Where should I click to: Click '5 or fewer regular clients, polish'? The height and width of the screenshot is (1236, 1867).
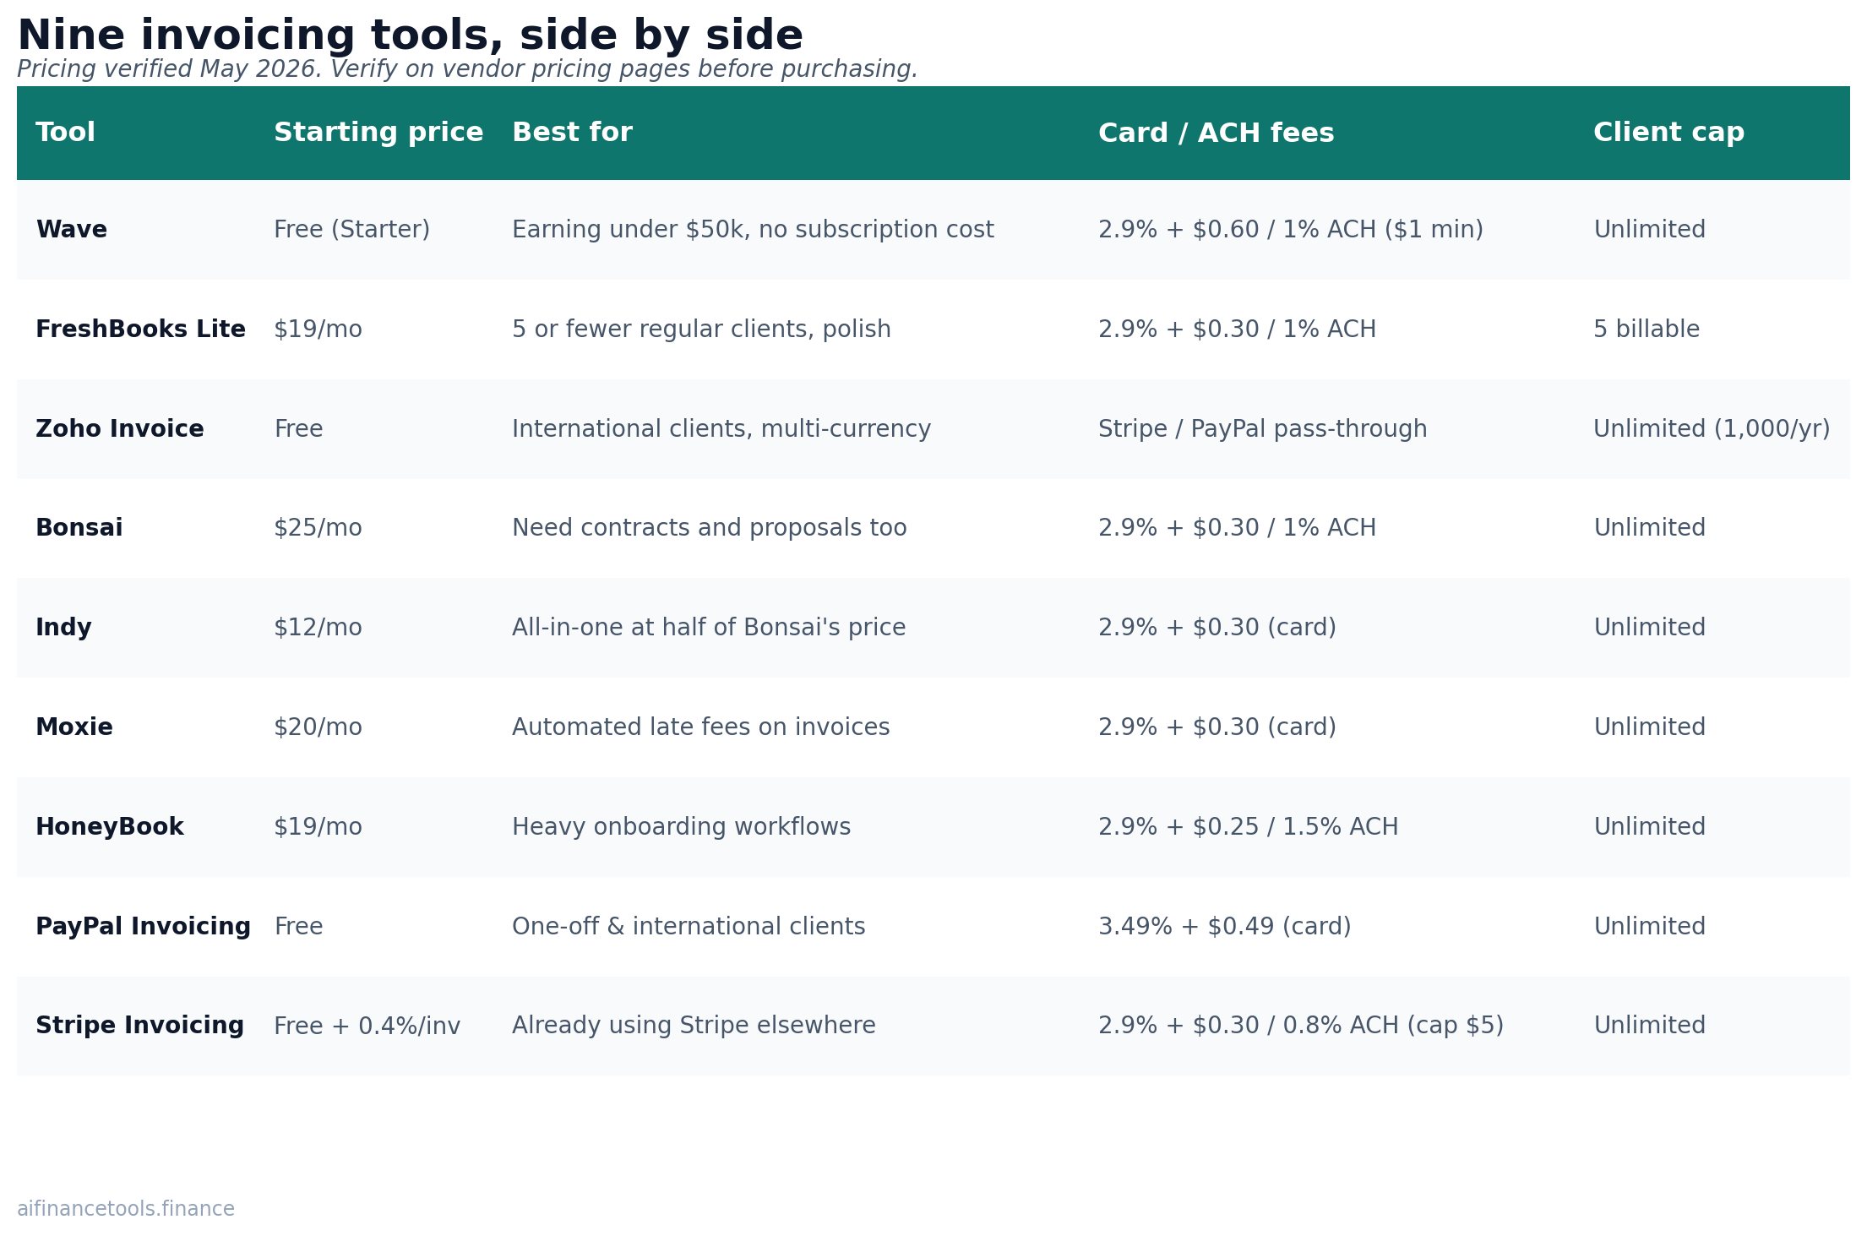click(x=701, y=329)
